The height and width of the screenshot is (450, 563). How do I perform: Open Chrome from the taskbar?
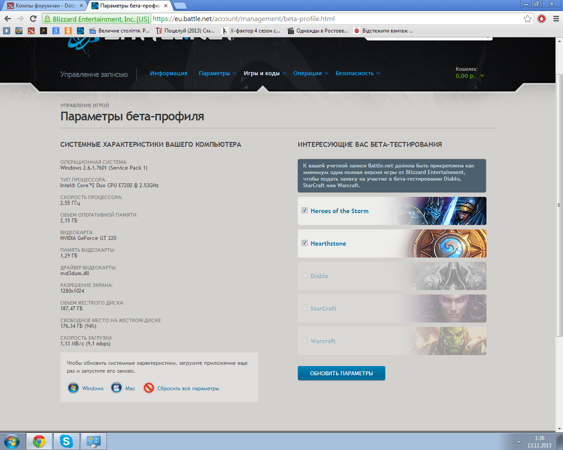click(39, 441)
